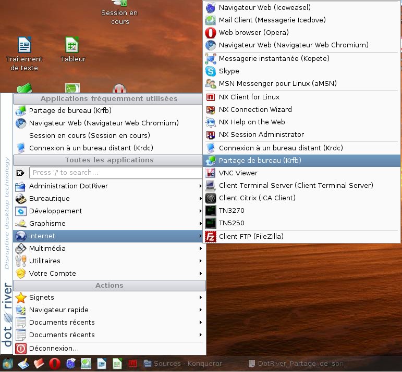
Task: Click the Skype icon in the Internet submenu
Action: click(211, 71)
